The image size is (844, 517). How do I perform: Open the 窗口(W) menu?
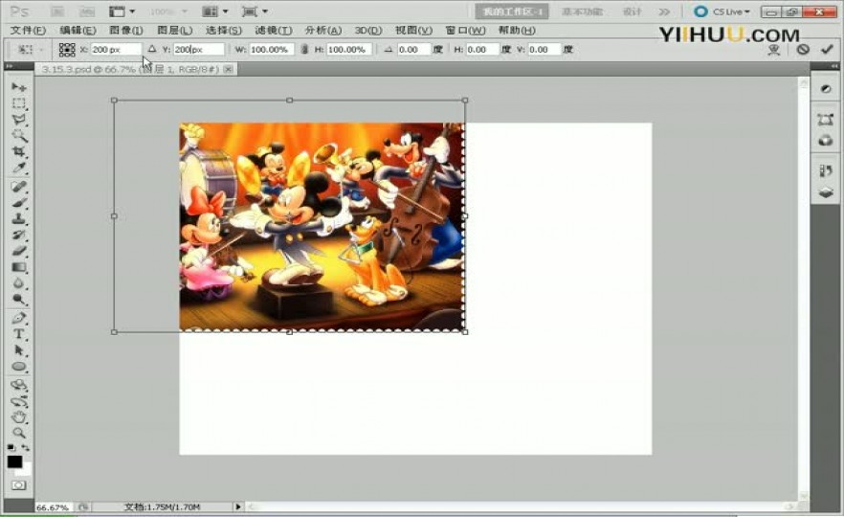click(465, 31)
